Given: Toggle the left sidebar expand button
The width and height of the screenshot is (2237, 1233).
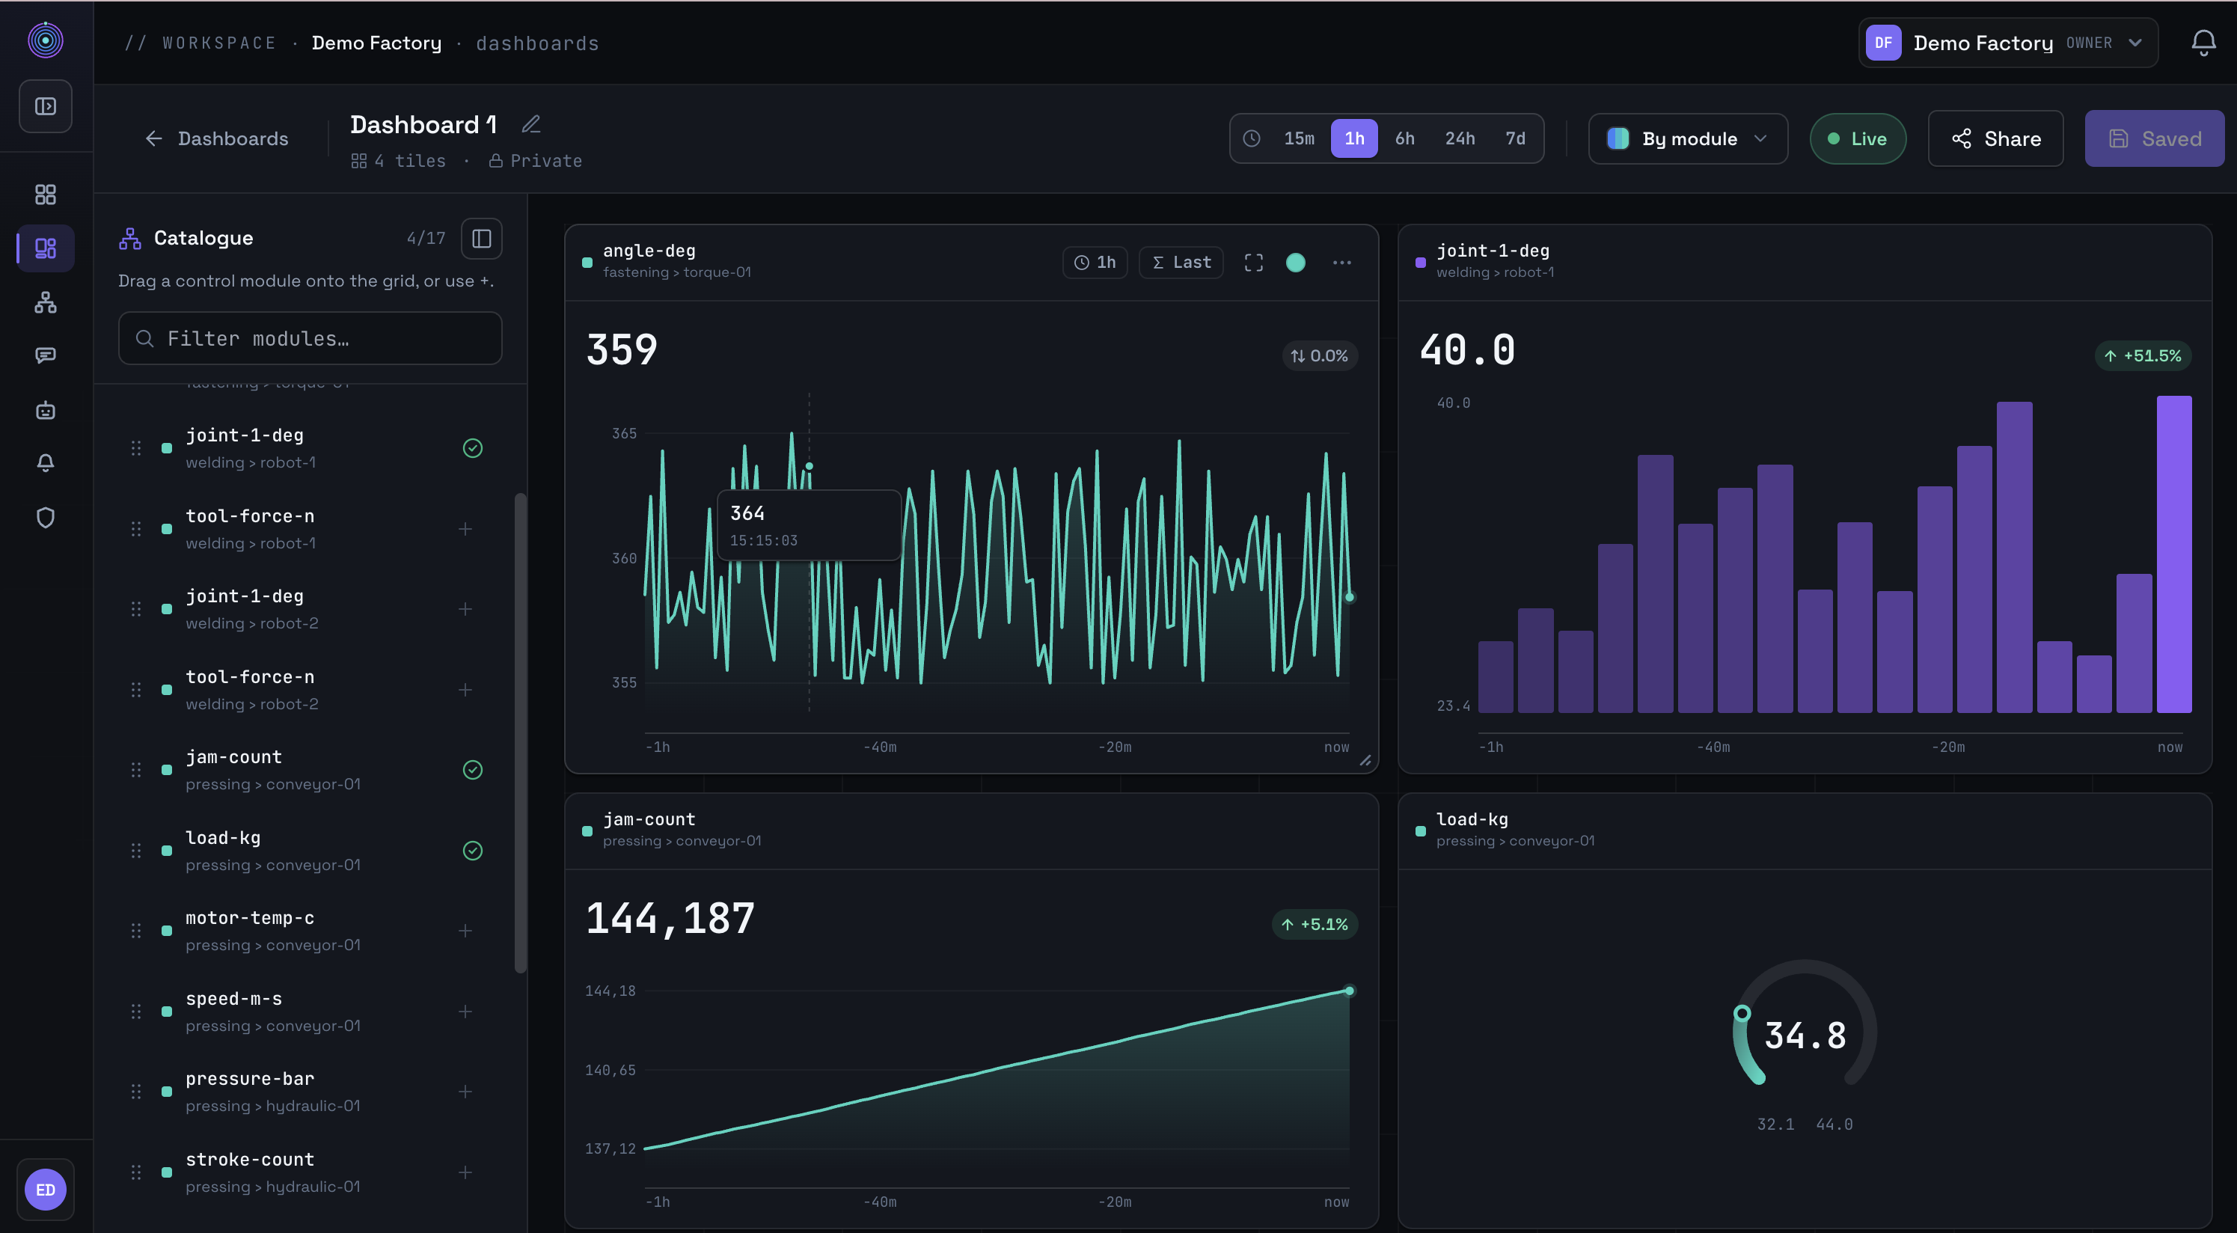Looking at the screenshot, I should (45, 106).
